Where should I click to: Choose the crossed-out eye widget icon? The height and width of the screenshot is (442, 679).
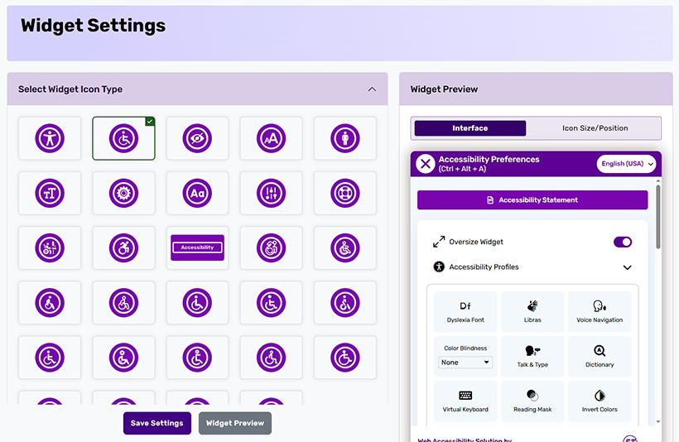[197, 138]
